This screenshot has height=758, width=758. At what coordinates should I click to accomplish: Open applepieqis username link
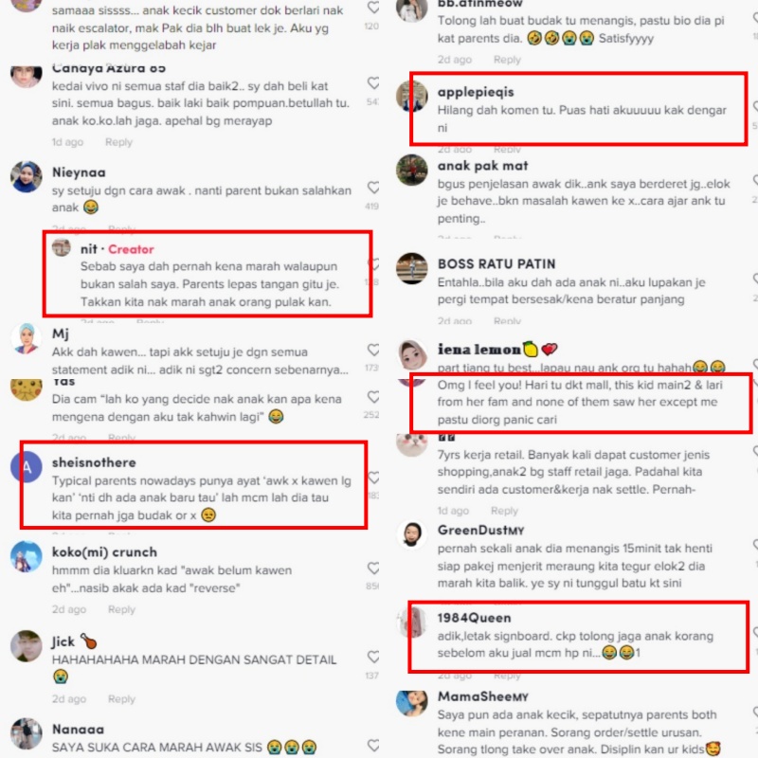(x=476, y=92)
